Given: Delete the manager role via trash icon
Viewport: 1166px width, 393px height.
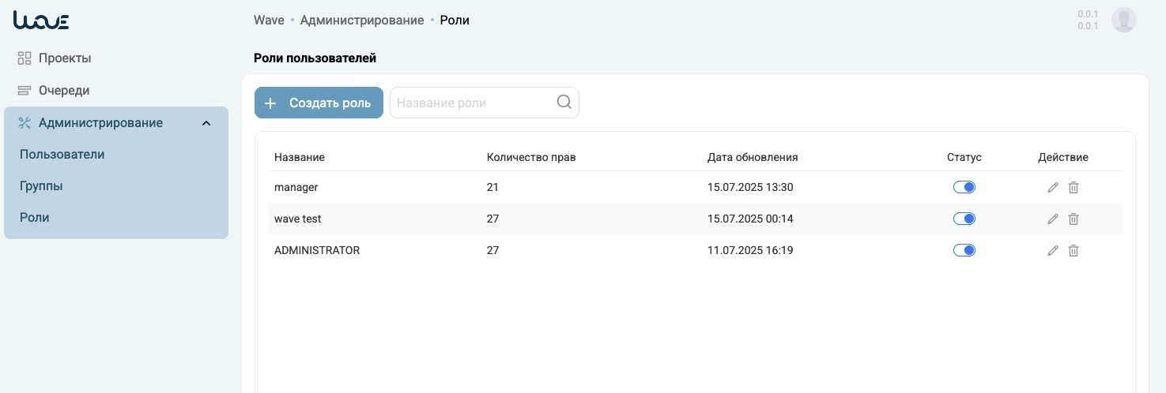Looking at the screenshot, I should pos(1074,187).
